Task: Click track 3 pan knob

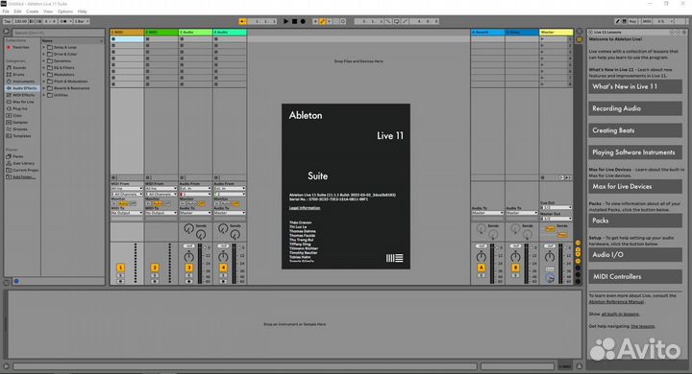Action: coord(189,257)
